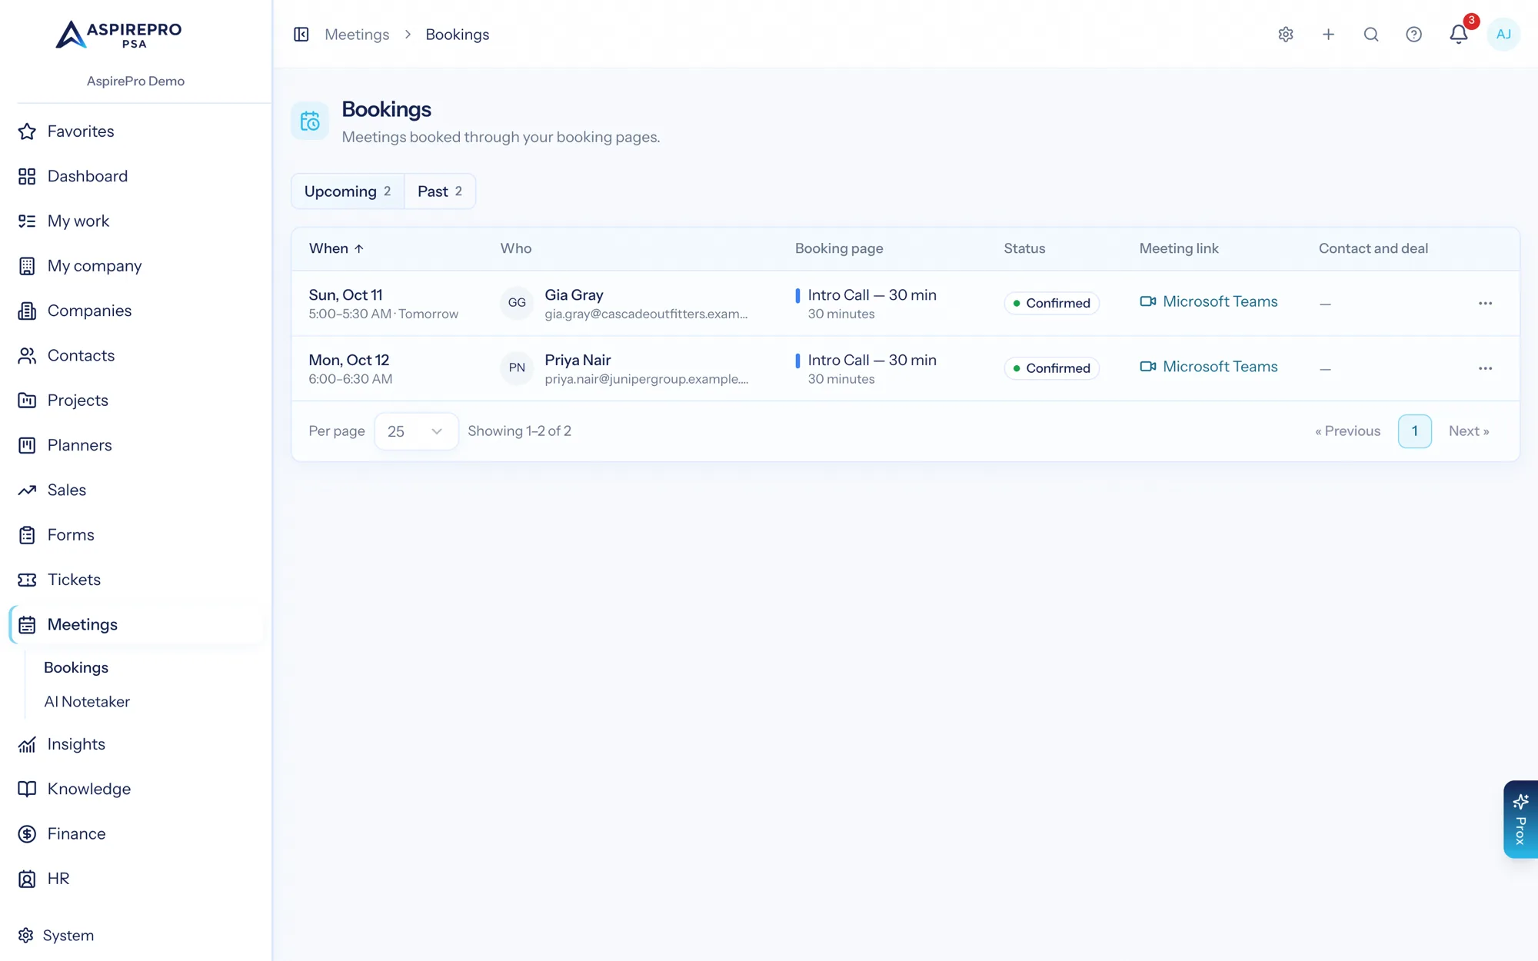Click the My work checklist icon
The height and width of the screenshot is (961, 1538).
pyautogui.click(x=27, y=221)
